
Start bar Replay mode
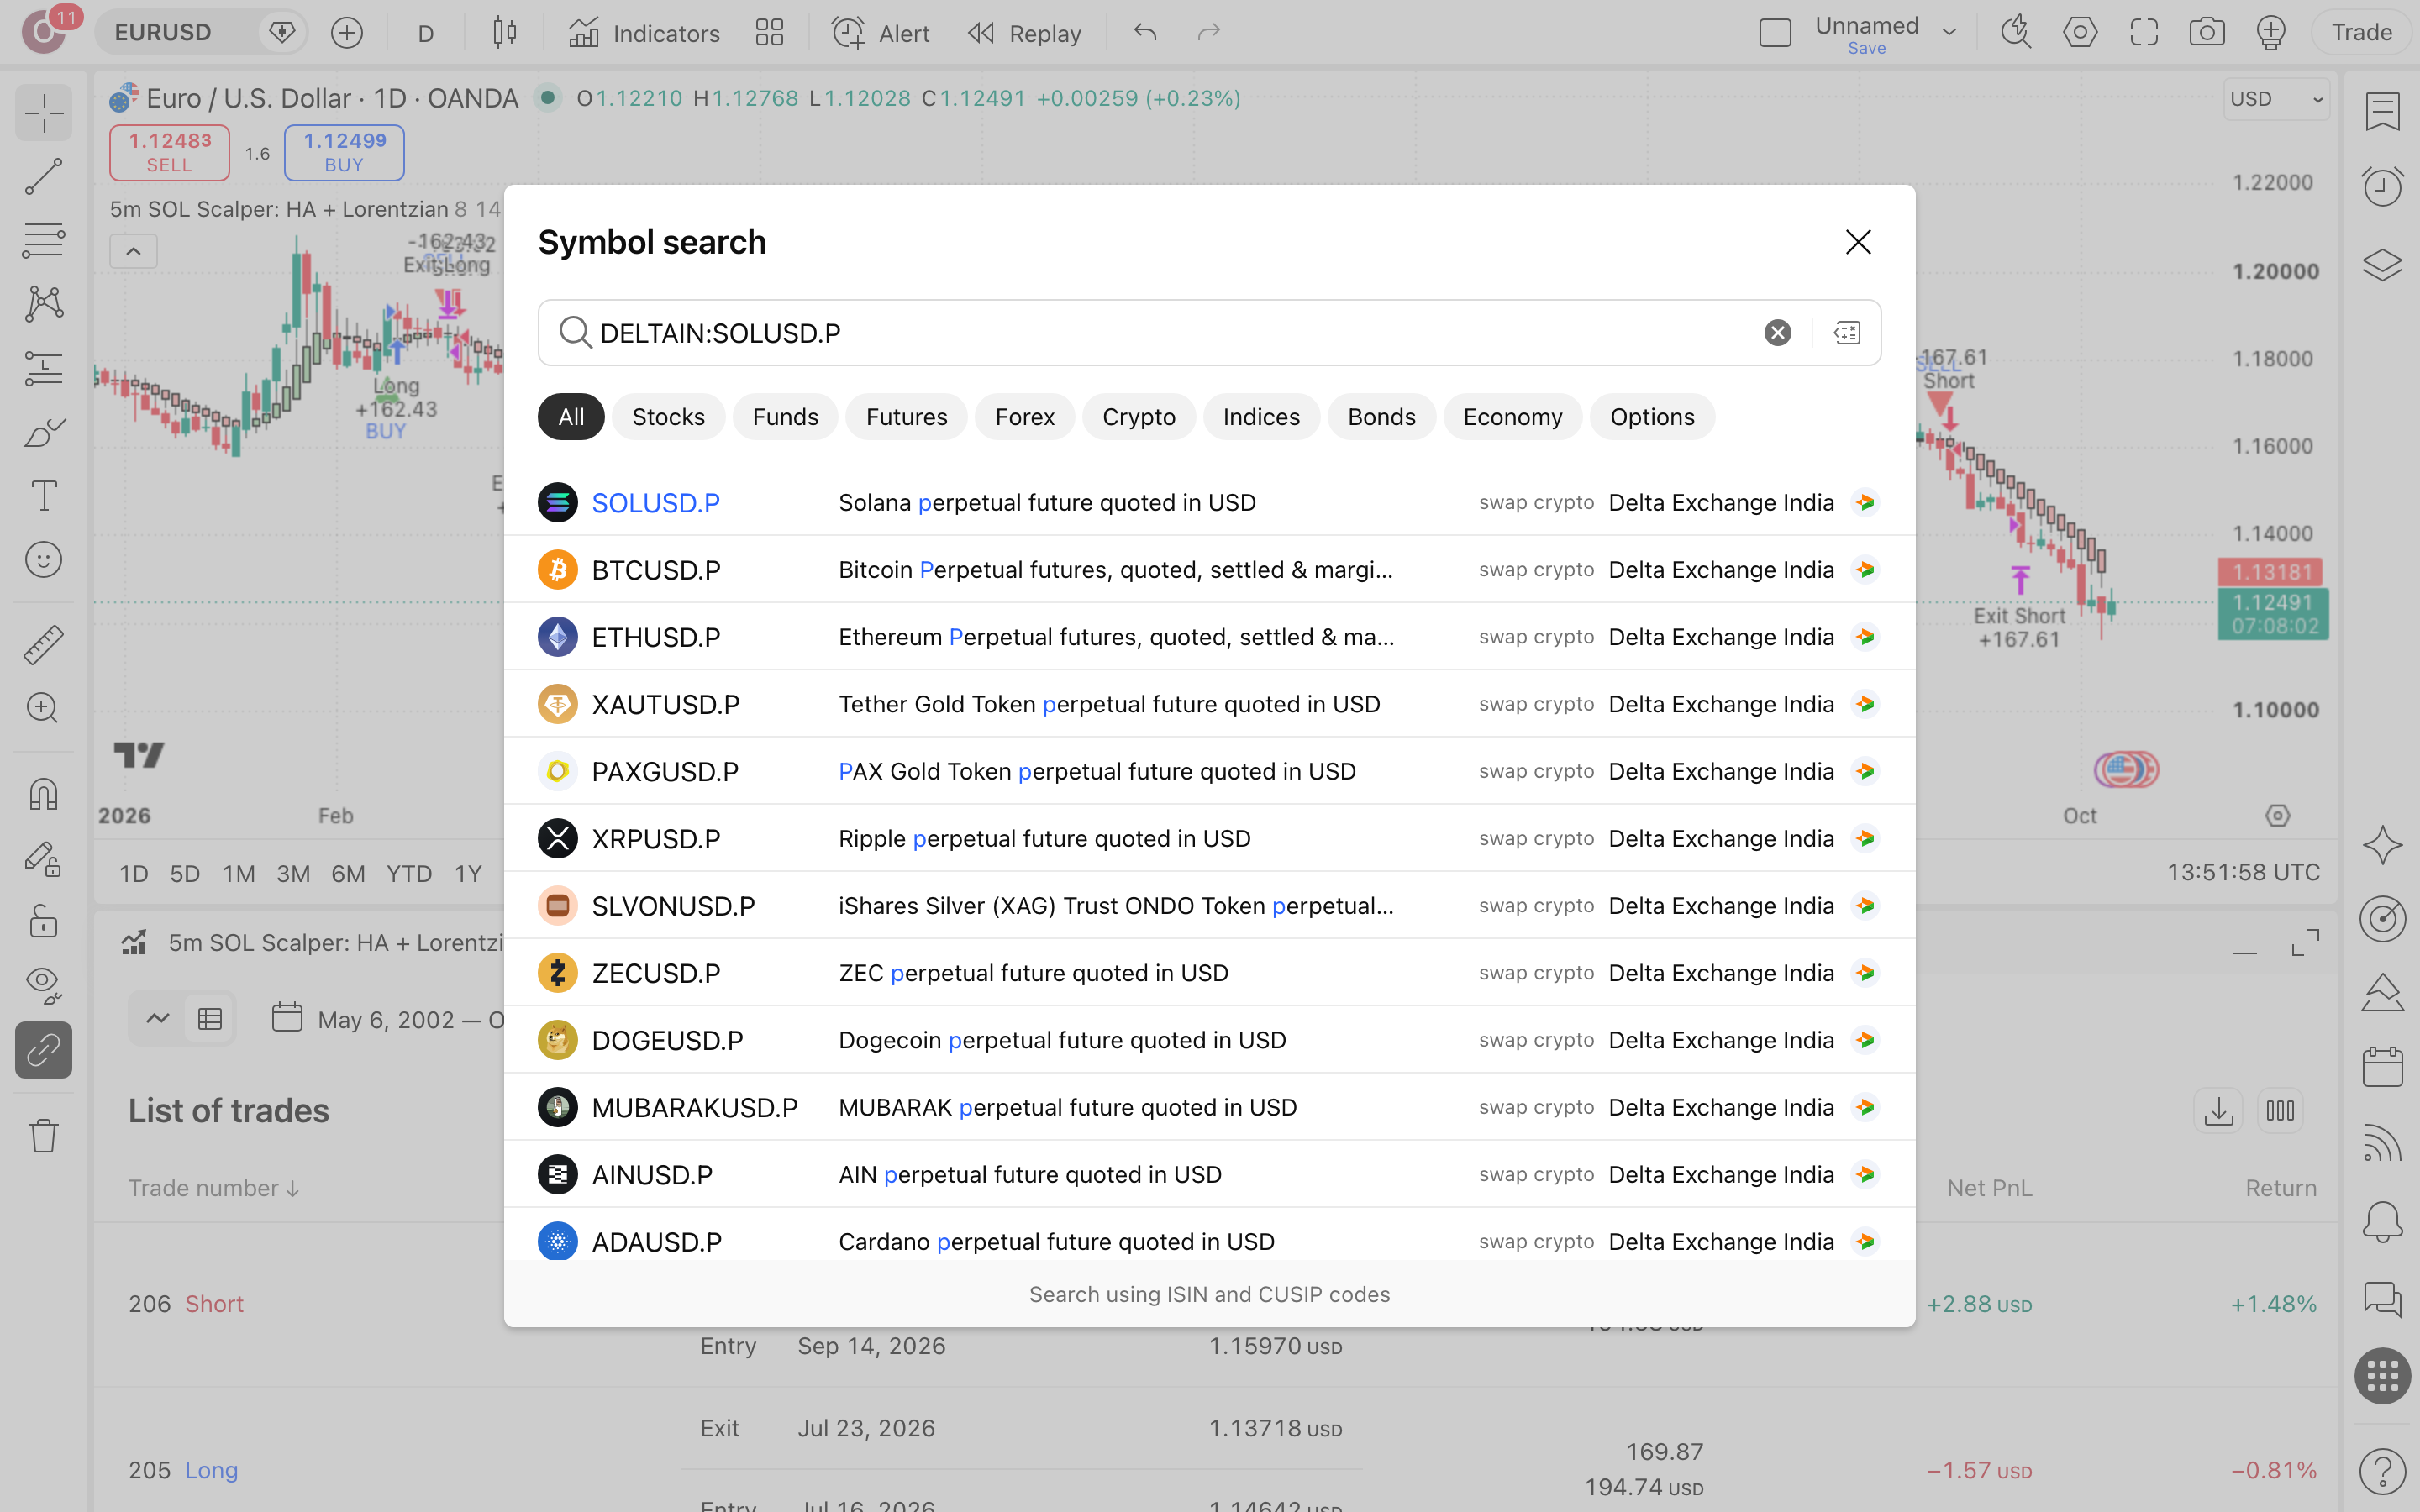[1024, 33]
